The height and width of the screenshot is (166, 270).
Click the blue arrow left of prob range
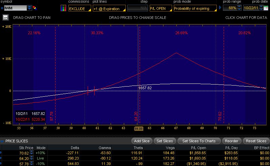point(220,8)
